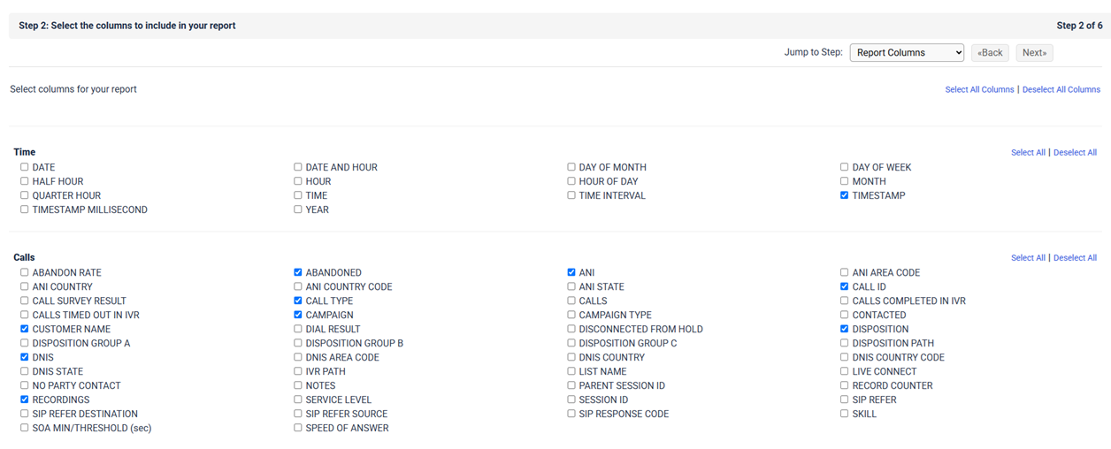Uncheck the CALL ID checkbox
The image size is (1111, 449).
pyautogui.click(x=845, y=286)
